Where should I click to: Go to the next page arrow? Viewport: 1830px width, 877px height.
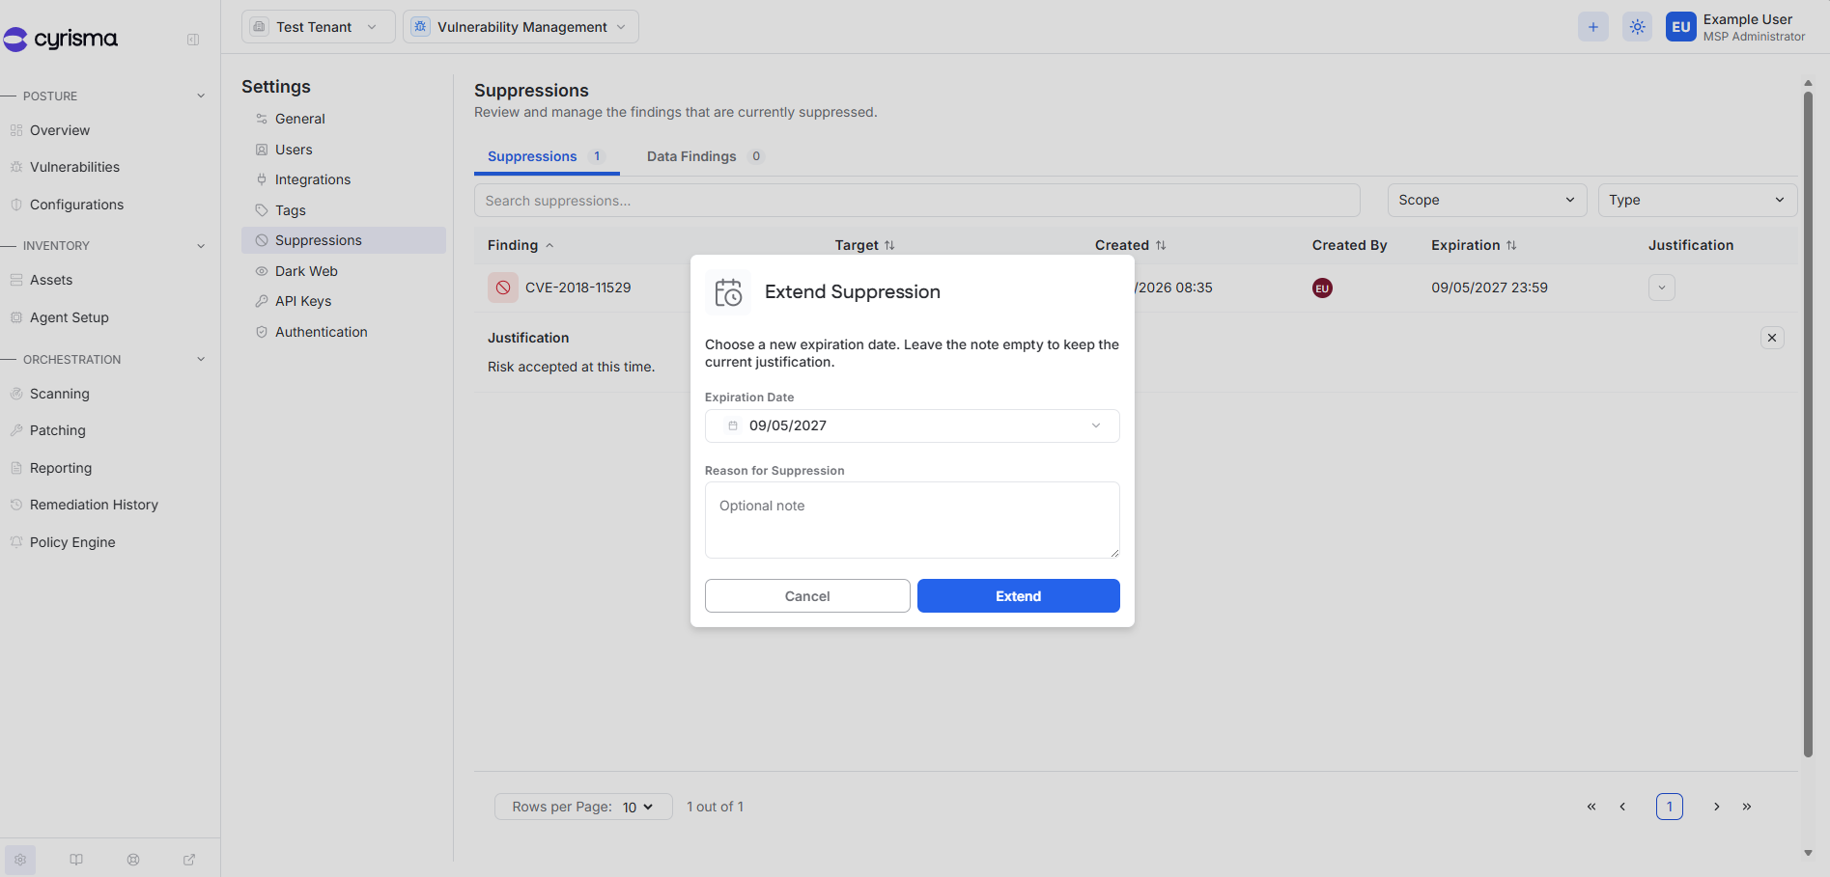[1717, 807]
